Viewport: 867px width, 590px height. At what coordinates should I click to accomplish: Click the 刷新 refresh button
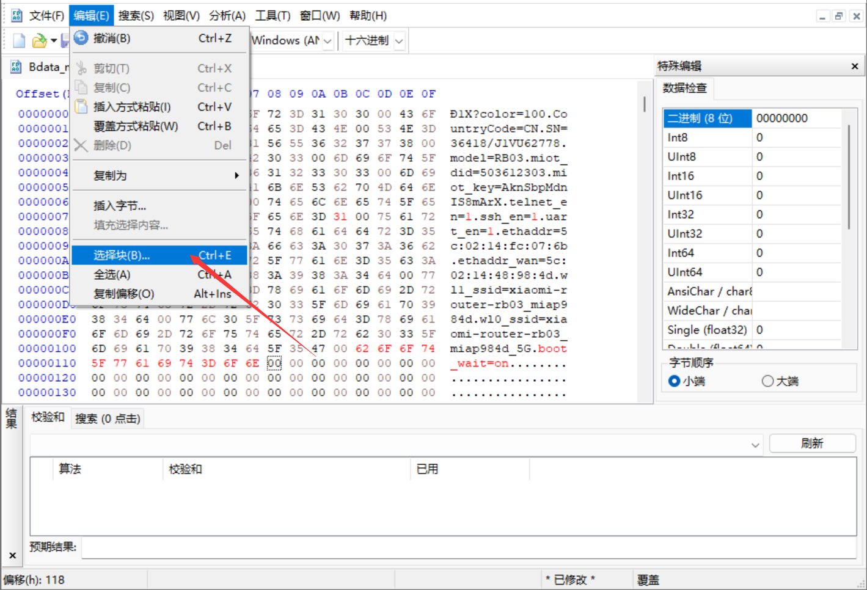tap(811, 443)
